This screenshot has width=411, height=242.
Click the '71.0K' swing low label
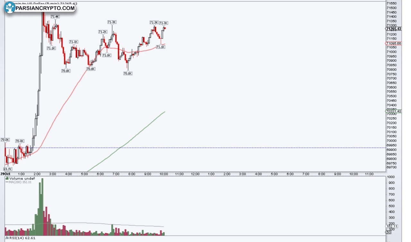(107, 55)
